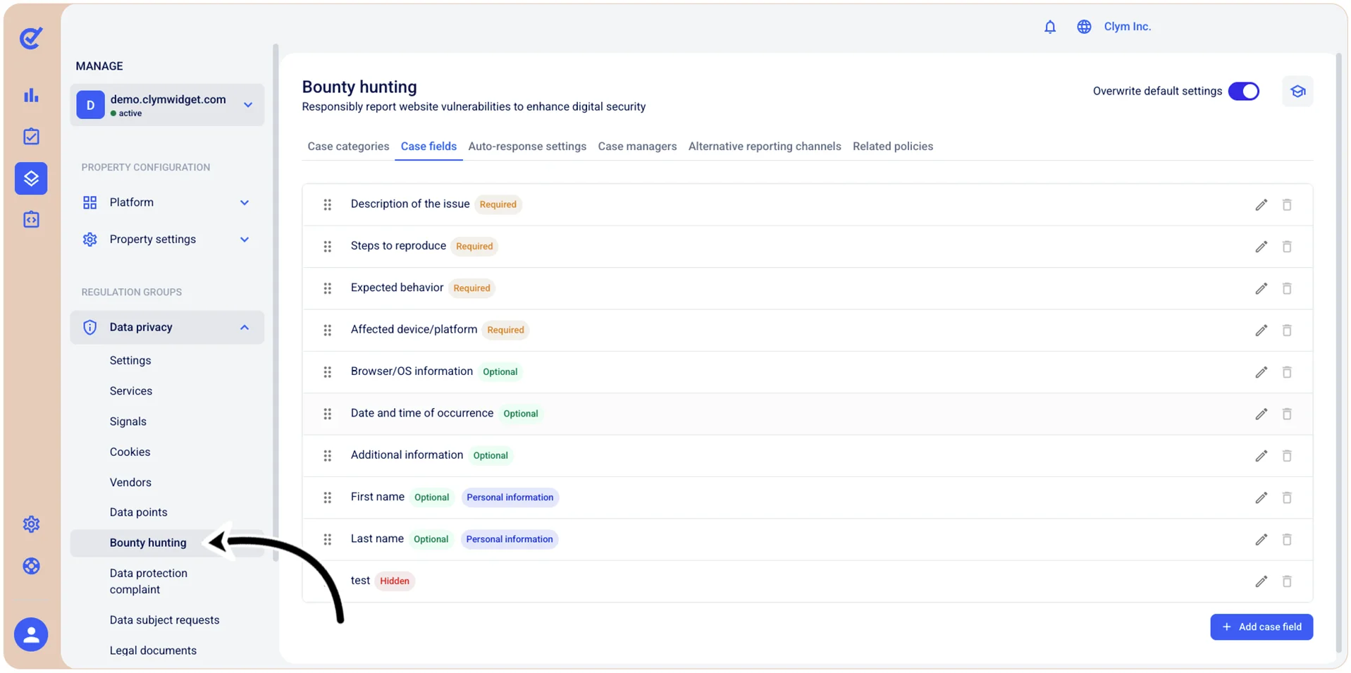This screenshot has height=673, width=1351.
Task: Switch to the Case categories tab
Action: click(x=348, y=147)
